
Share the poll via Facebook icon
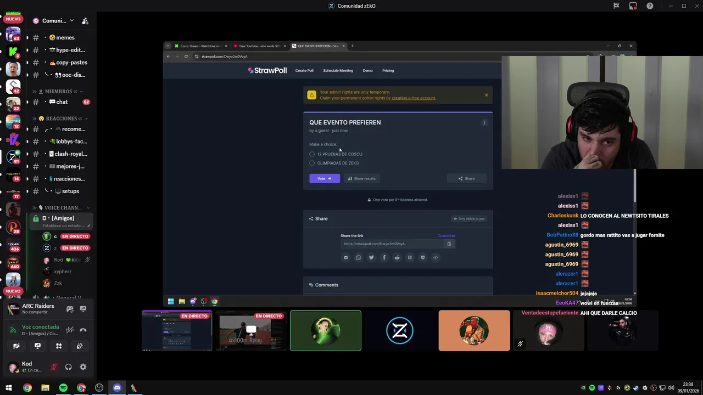(x=384, y=257)
